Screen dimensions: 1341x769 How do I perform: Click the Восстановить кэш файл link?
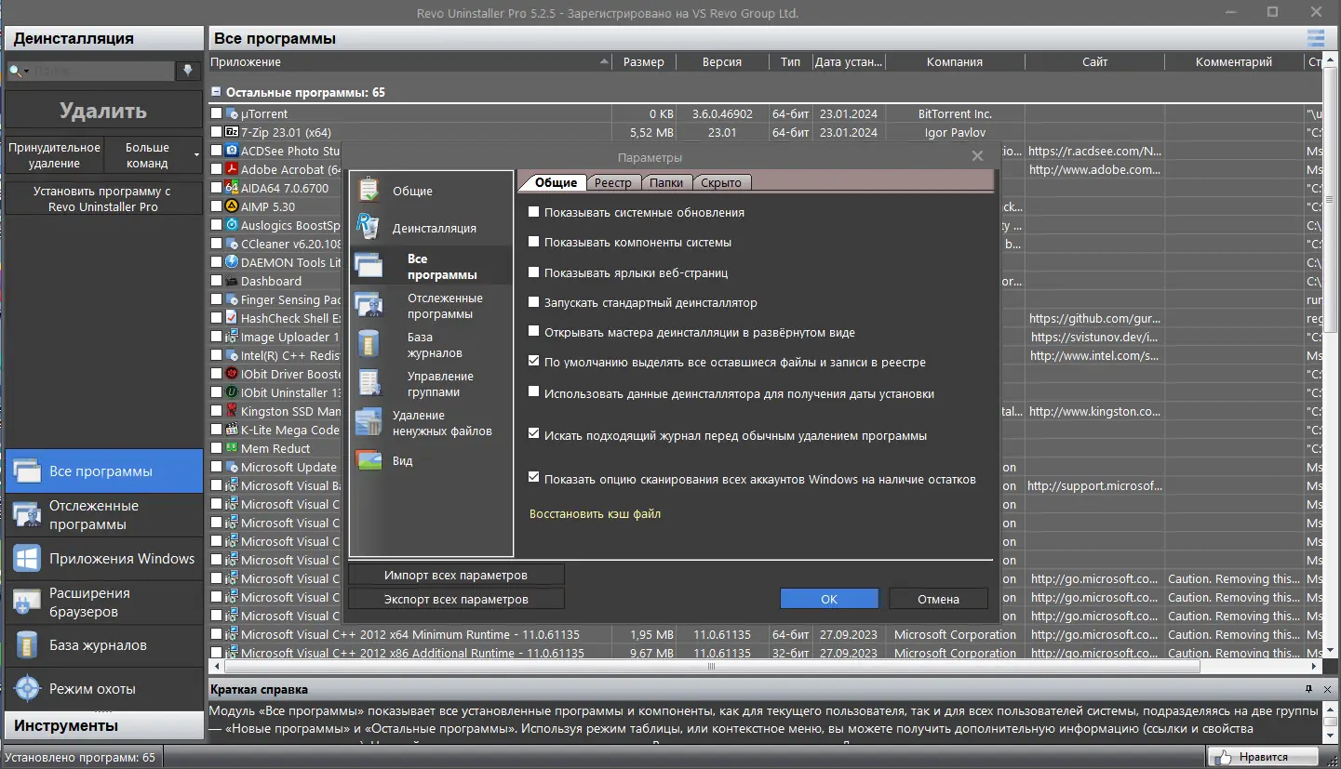pyautogui.click(x=595, y=513)
